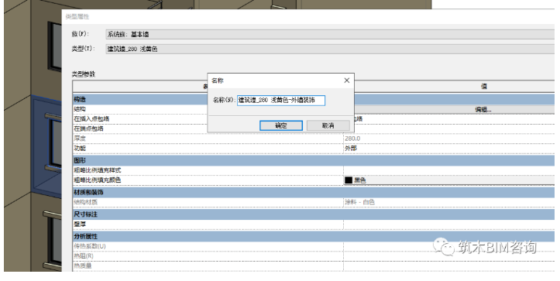Cancel renaming with 取消 button
The height and width of the screenshot is (281, 560).
click(x=328, y=125)
